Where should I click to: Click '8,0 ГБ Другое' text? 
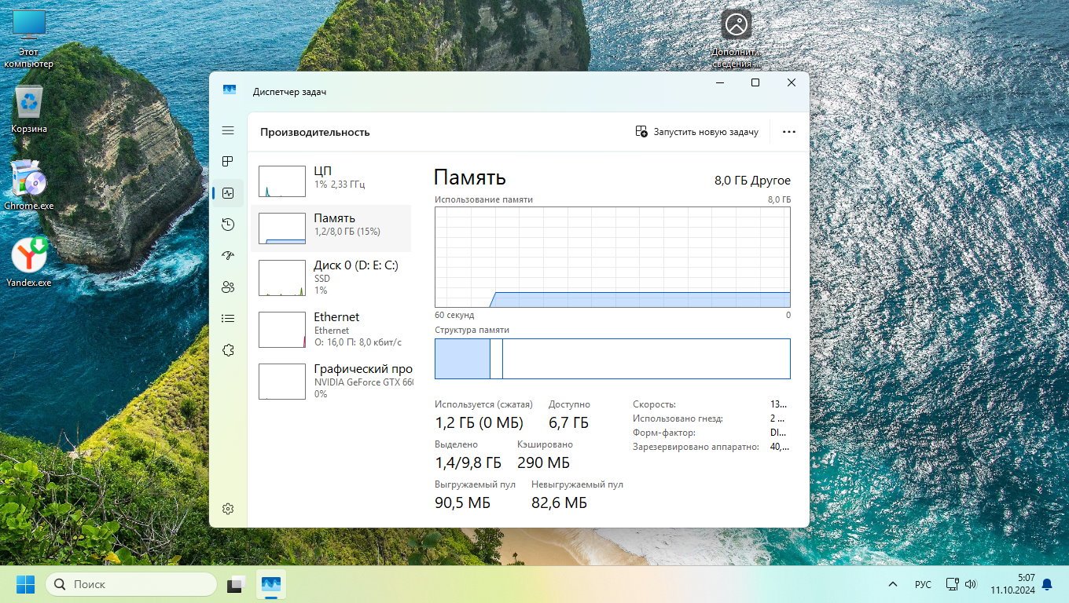click(752, 181)
